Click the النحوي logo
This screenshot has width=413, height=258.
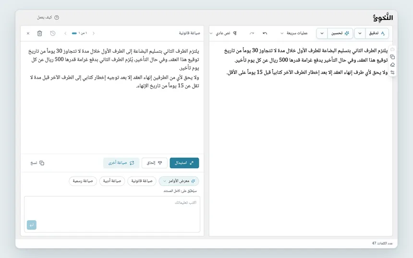click(383, 18)
